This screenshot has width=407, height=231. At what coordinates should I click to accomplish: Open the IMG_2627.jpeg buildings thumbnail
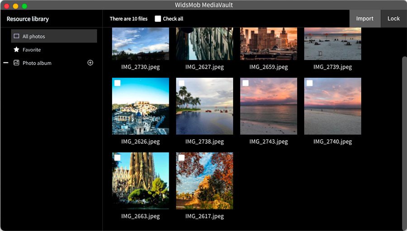(x=204, y=43)
